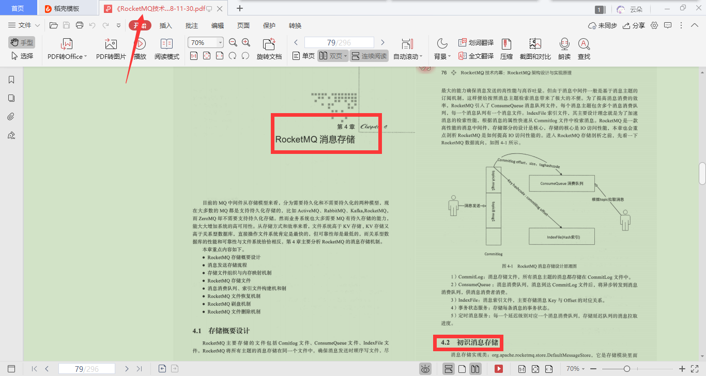Switch to the 首页 home tab

pyautogui.click(x=18, y=8)
